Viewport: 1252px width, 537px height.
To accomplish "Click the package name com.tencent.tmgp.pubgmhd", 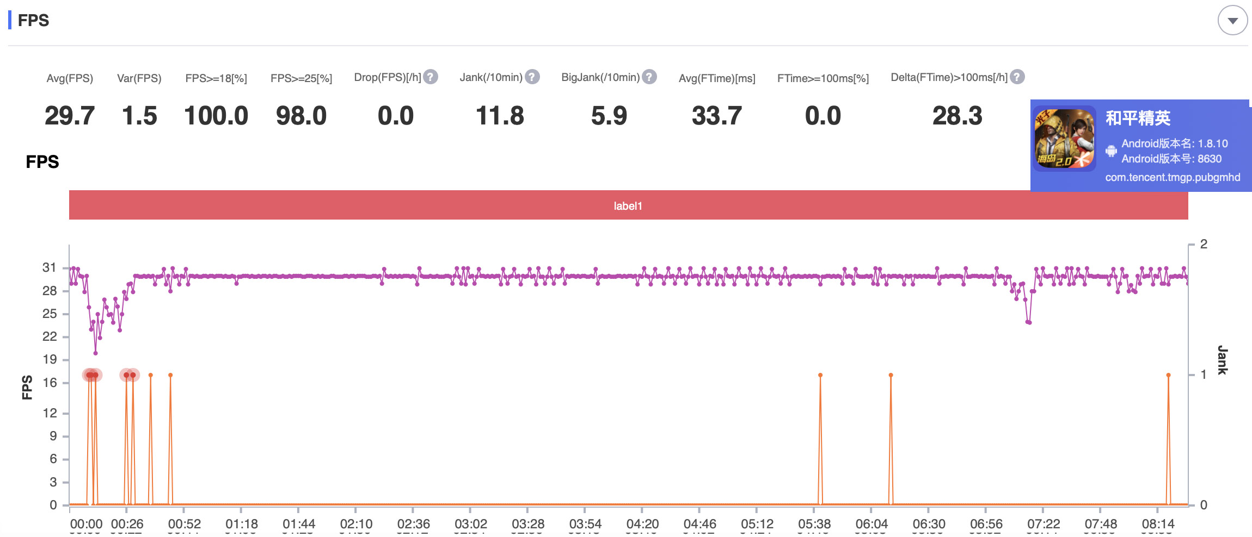I will 1172,177.
